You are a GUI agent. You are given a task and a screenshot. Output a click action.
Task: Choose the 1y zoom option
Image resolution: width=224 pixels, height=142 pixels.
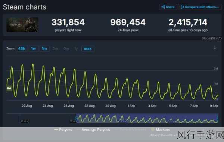76,48
